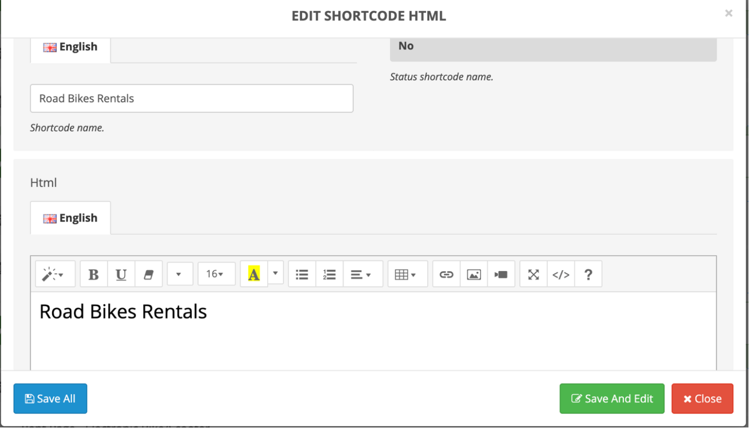
Task: Click the Shortcode name input field
Action: [x=191, y=99]
